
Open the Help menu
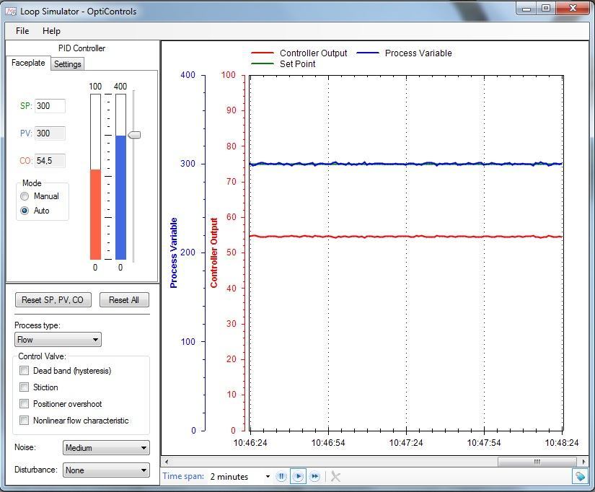(x=51, y=31)
